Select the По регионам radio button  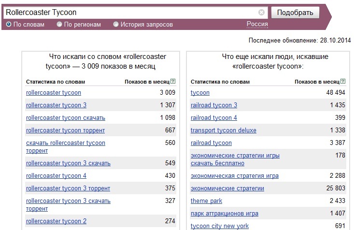59,24
